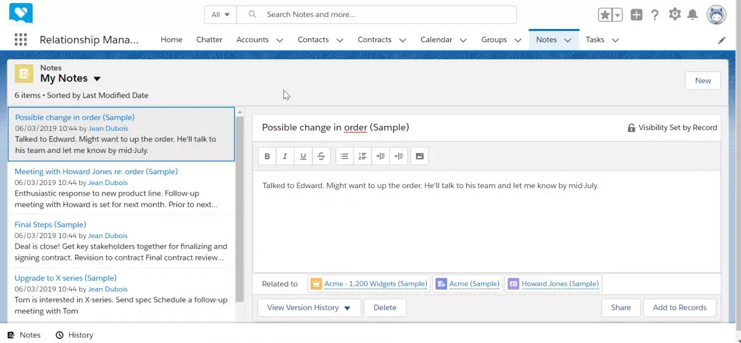This screenshot has width=741, height=343.
Task: Click the contact icon beside Howard Jones
Action: (513, 284)
